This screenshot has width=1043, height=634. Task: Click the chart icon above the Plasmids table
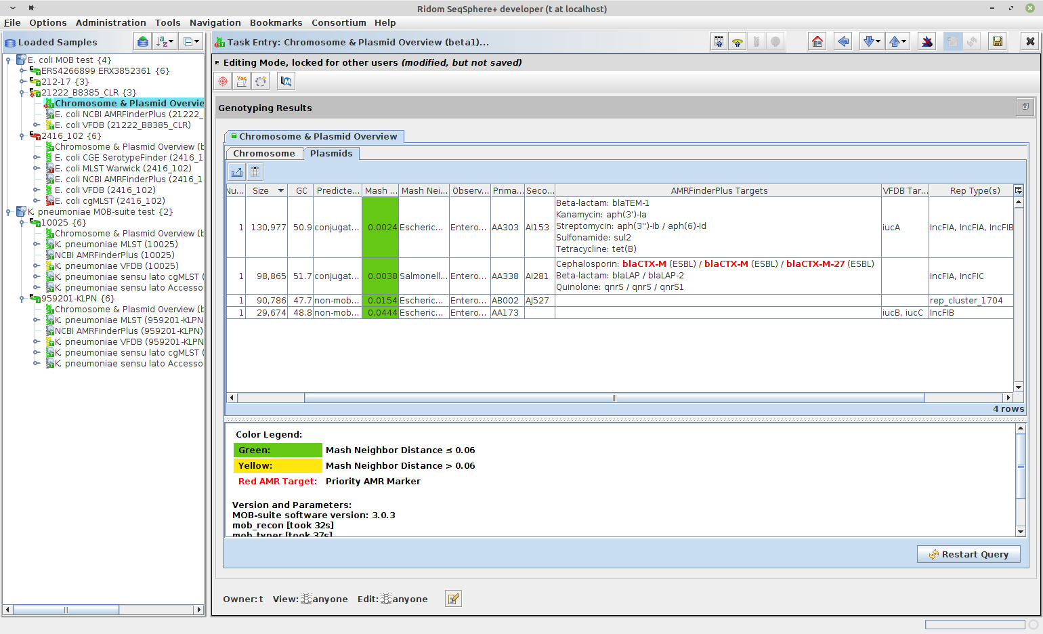236,171
